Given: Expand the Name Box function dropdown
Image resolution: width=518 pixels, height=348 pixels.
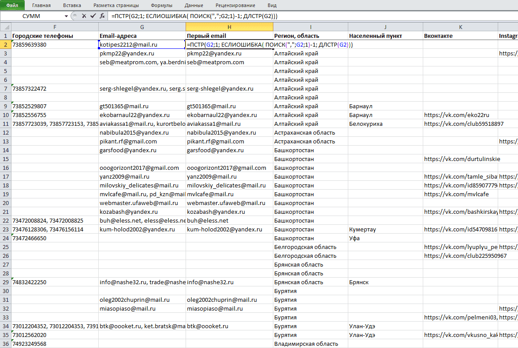Looking at the screenshot, I should pyautogui.click(x=66, y=16).
